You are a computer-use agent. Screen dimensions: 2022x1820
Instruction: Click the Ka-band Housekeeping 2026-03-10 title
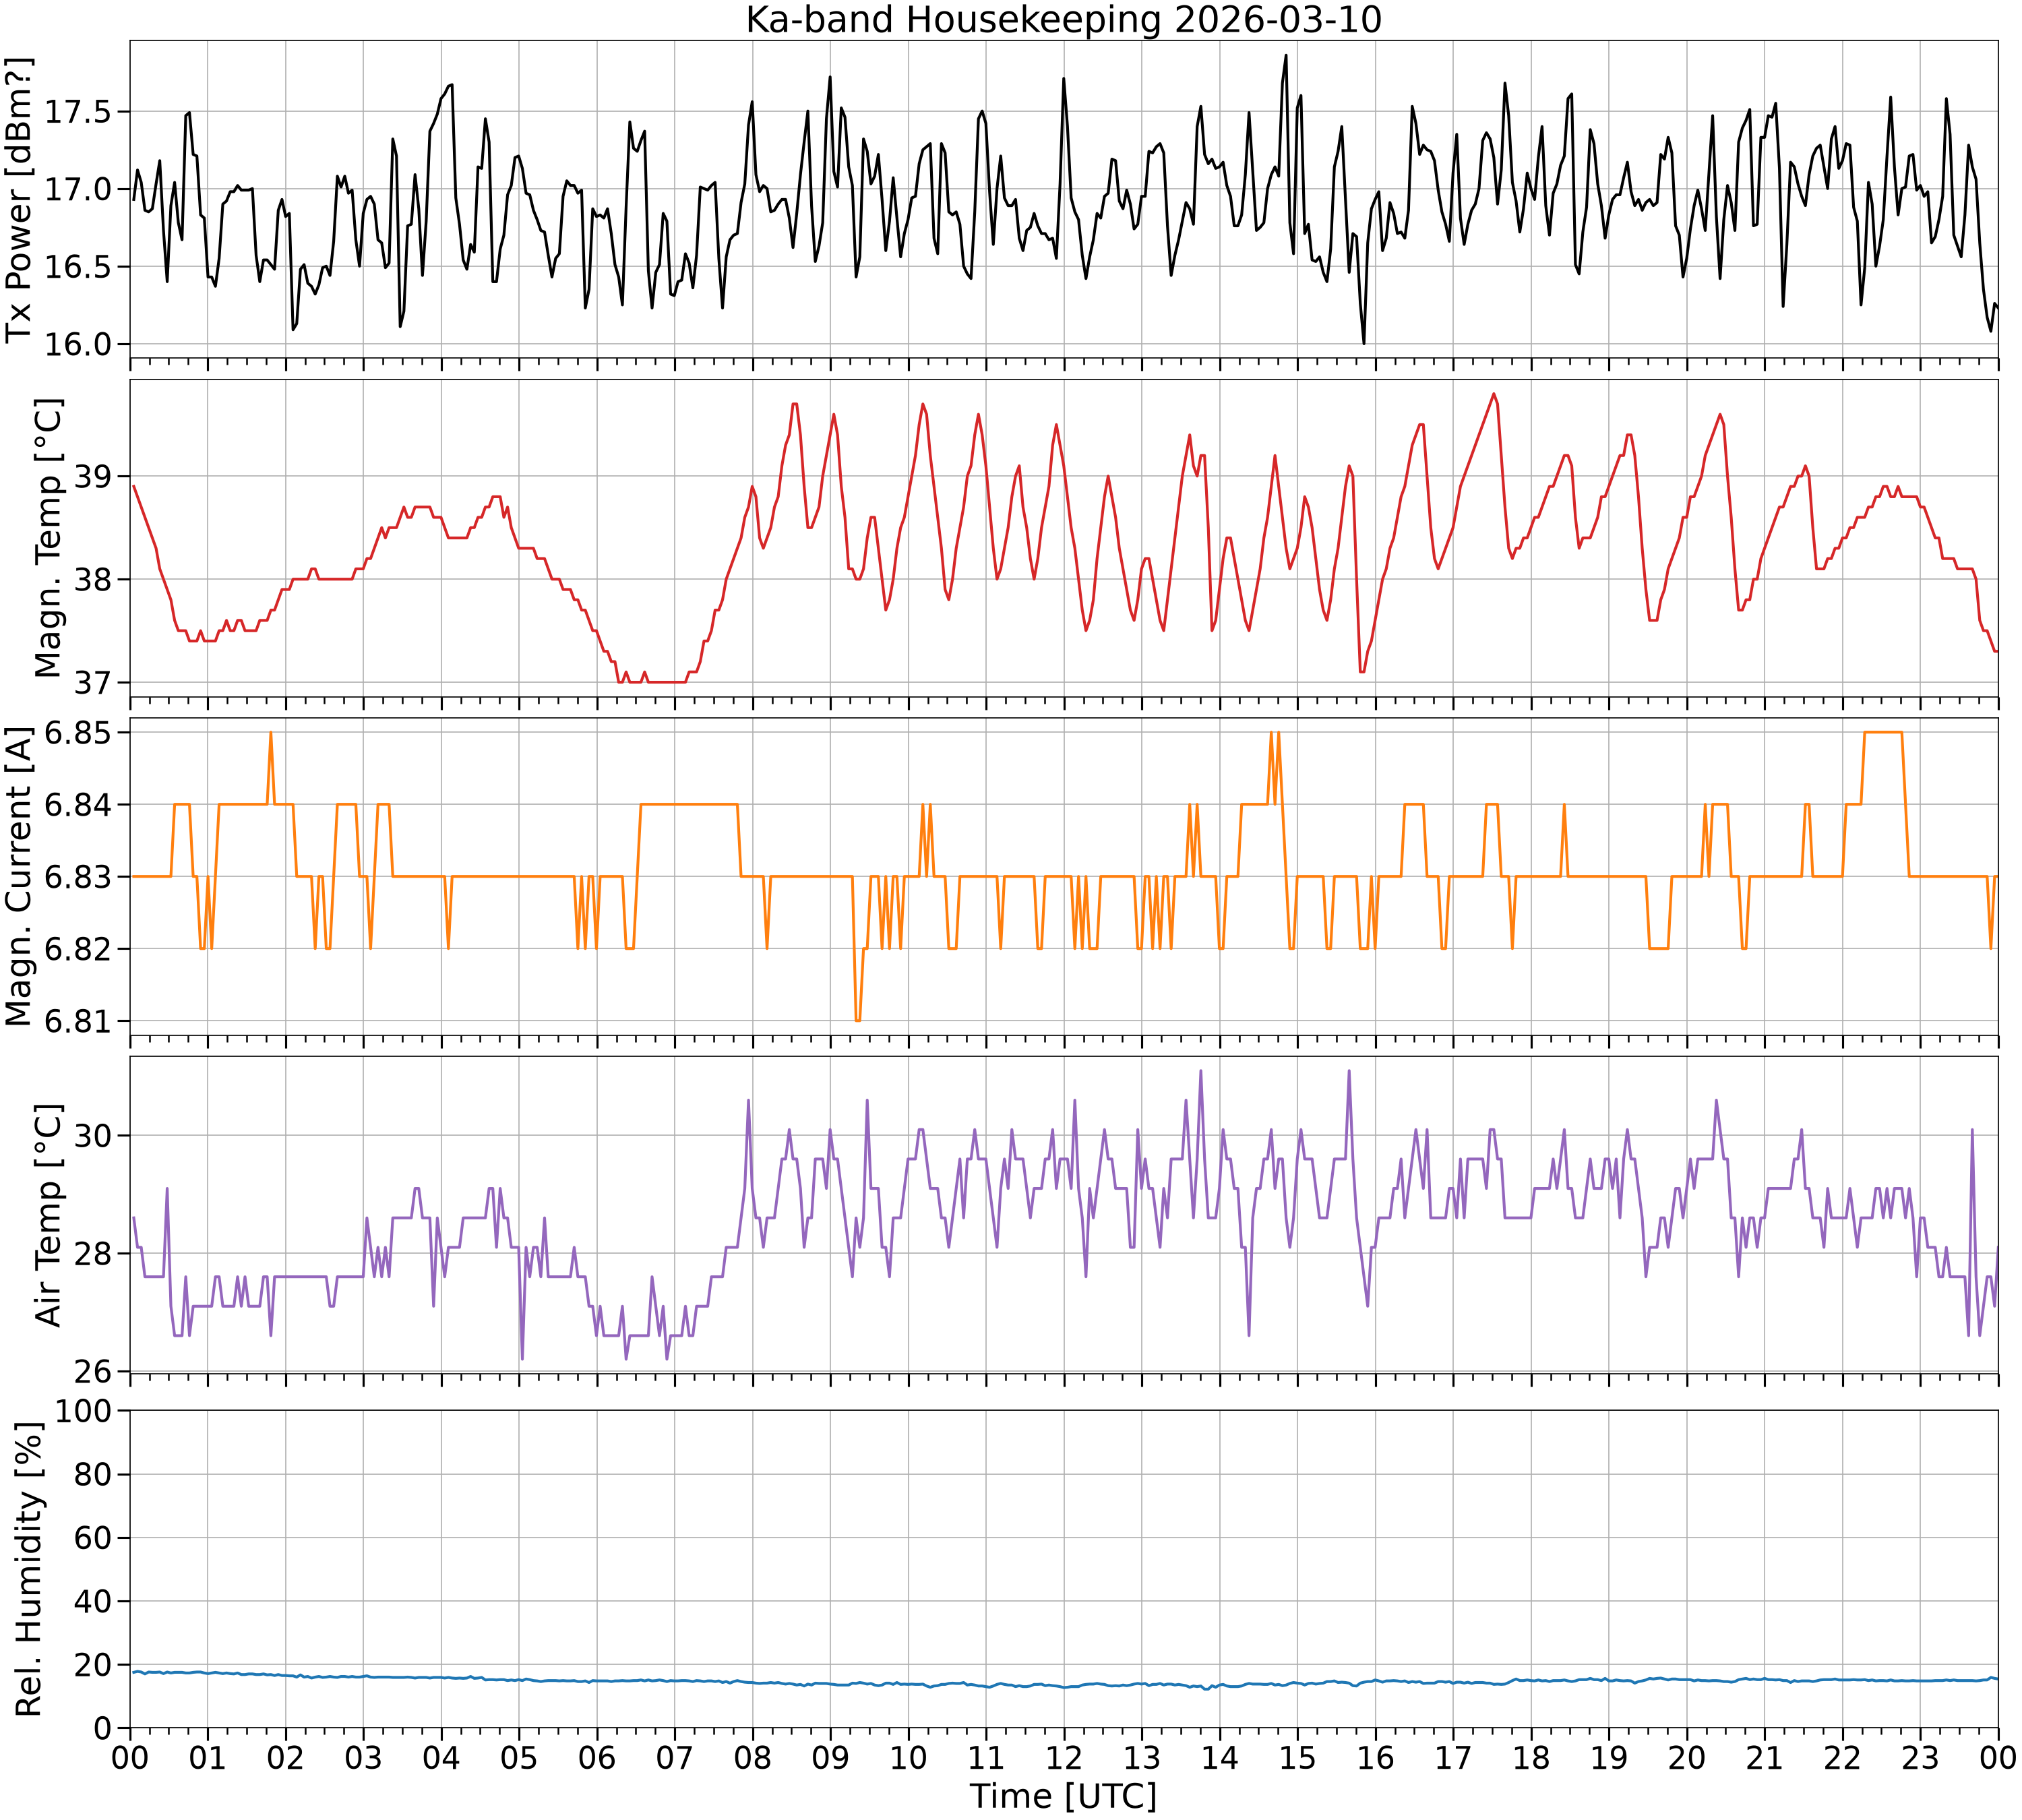coord(1064,20)
